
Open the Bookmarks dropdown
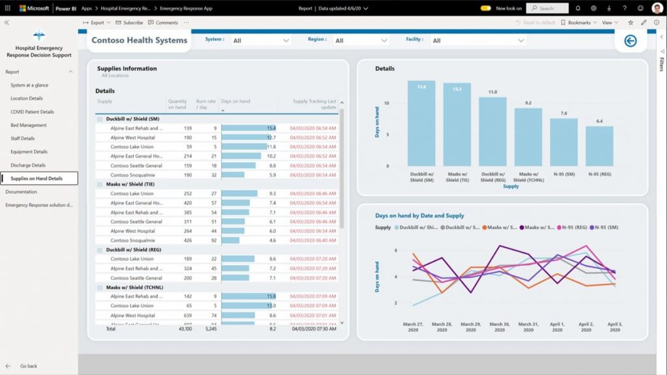[x=578, y=23]
